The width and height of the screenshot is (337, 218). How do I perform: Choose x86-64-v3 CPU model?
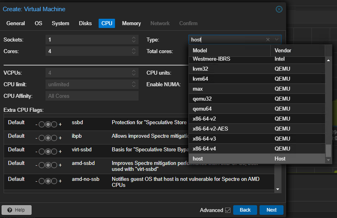pos(257,139)
